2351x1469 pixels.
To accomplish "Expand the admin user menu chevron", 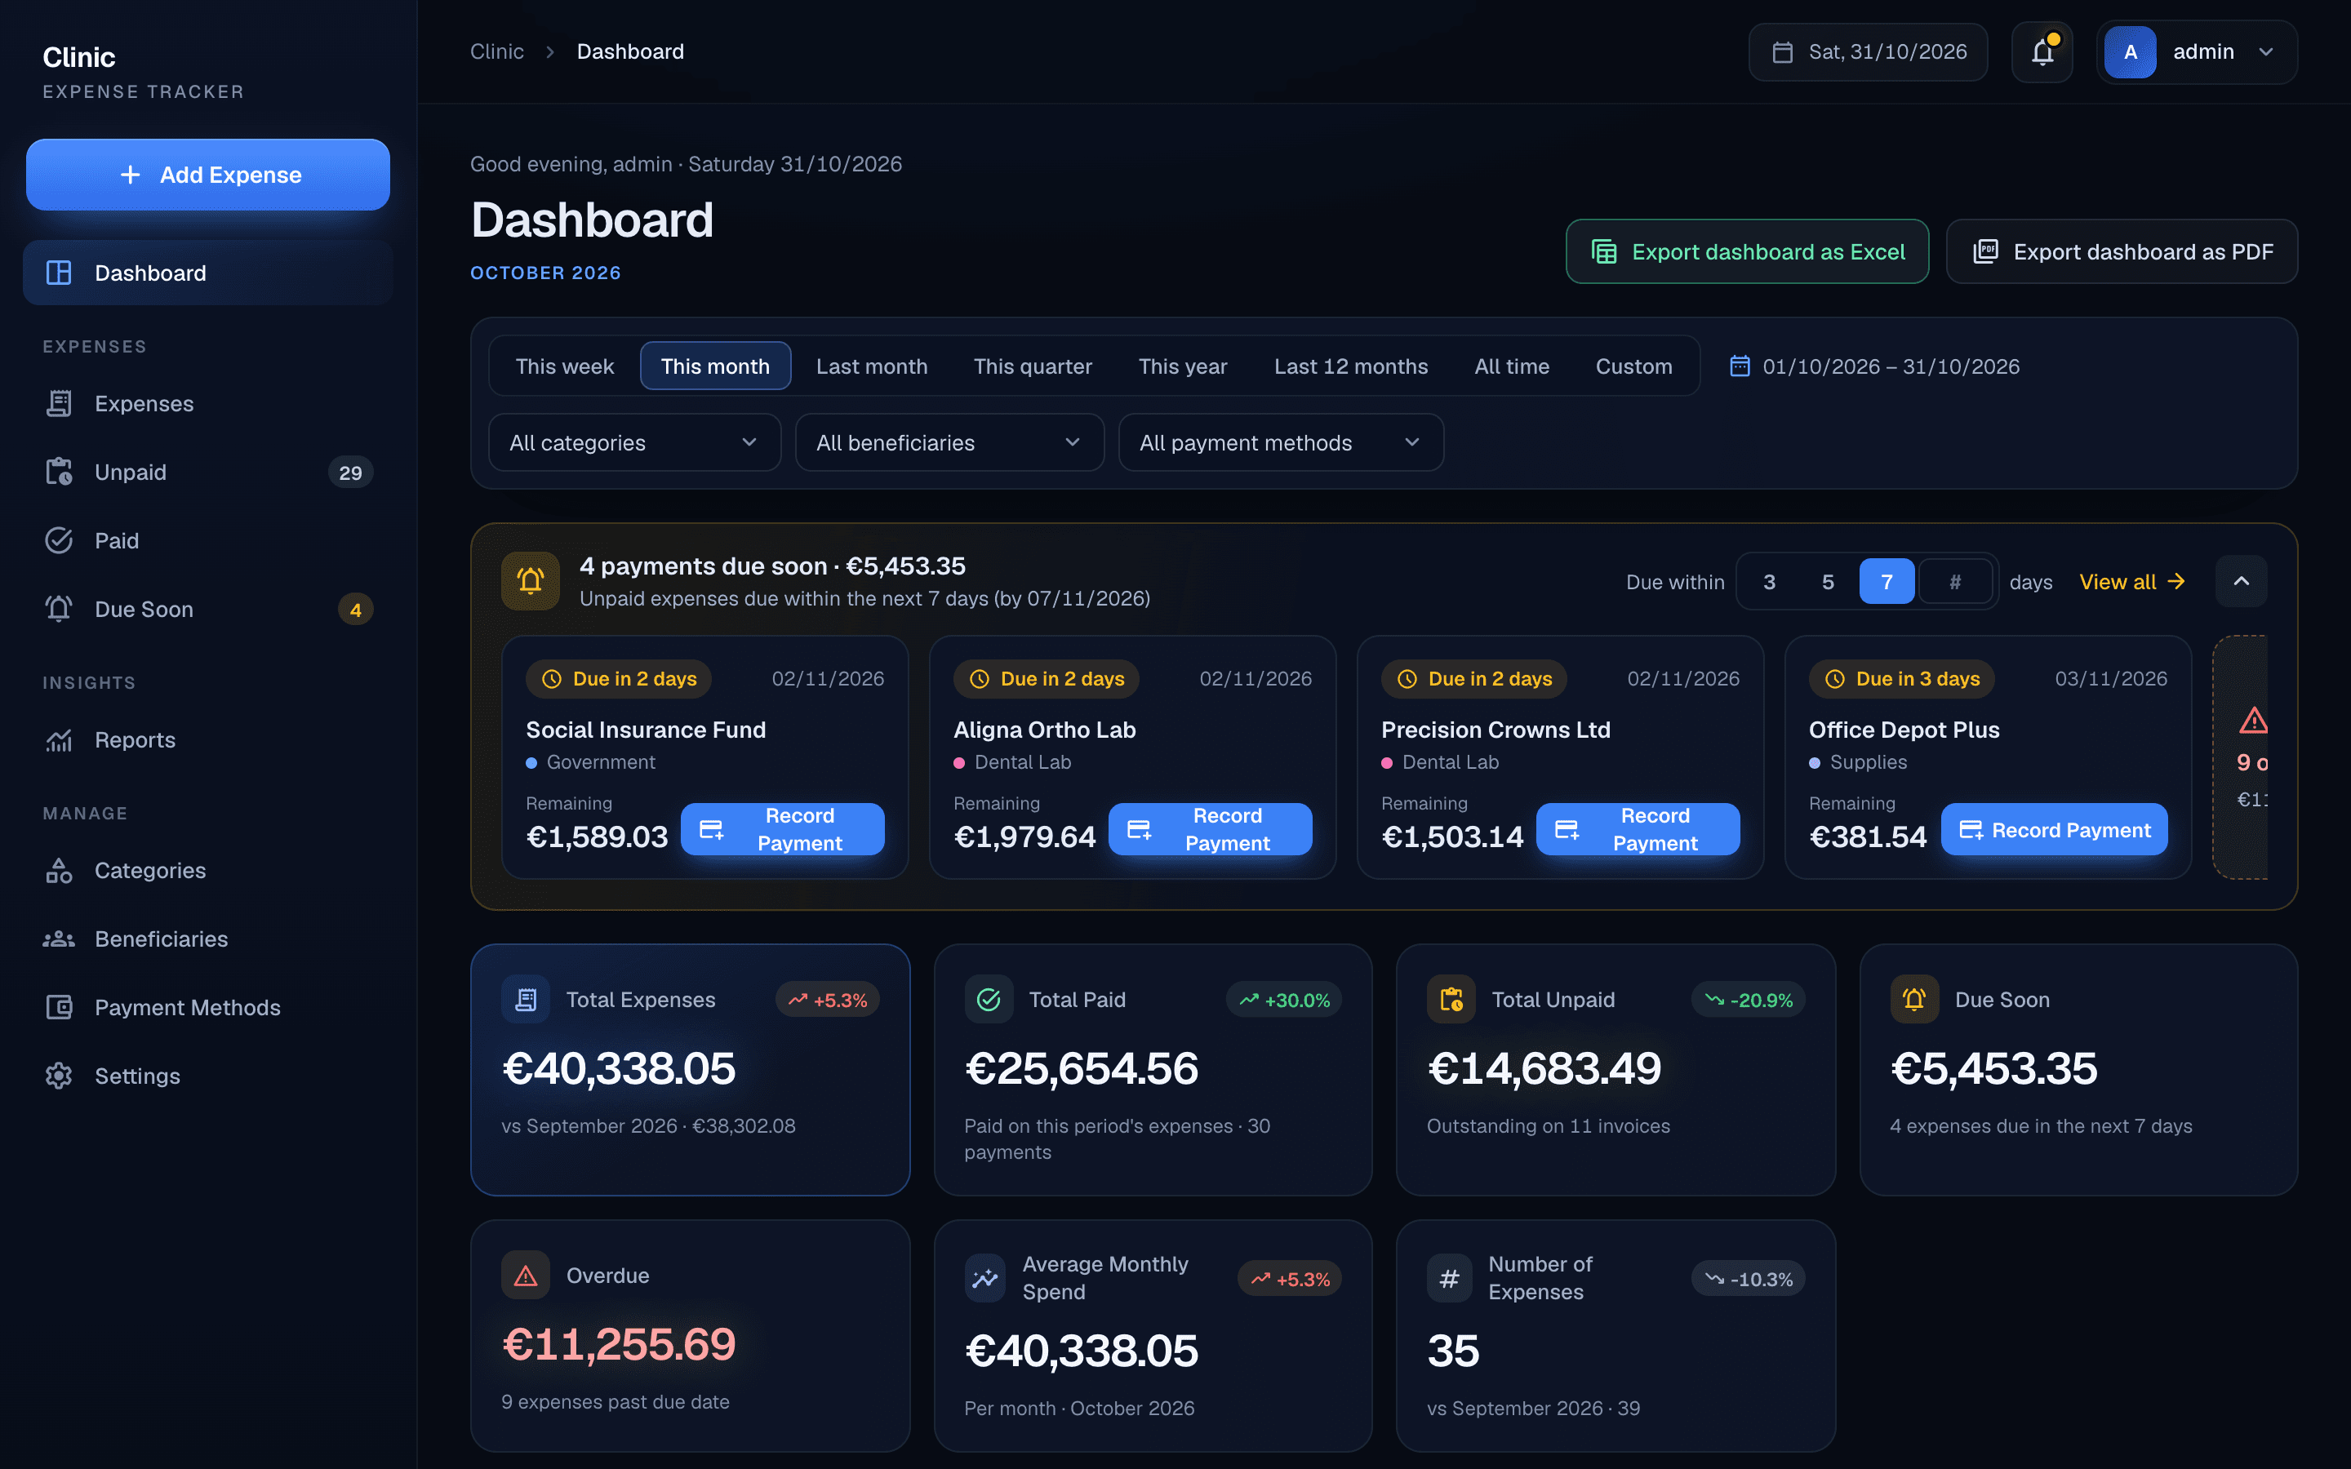I will pyautogui.click(x=2266, y=52).
